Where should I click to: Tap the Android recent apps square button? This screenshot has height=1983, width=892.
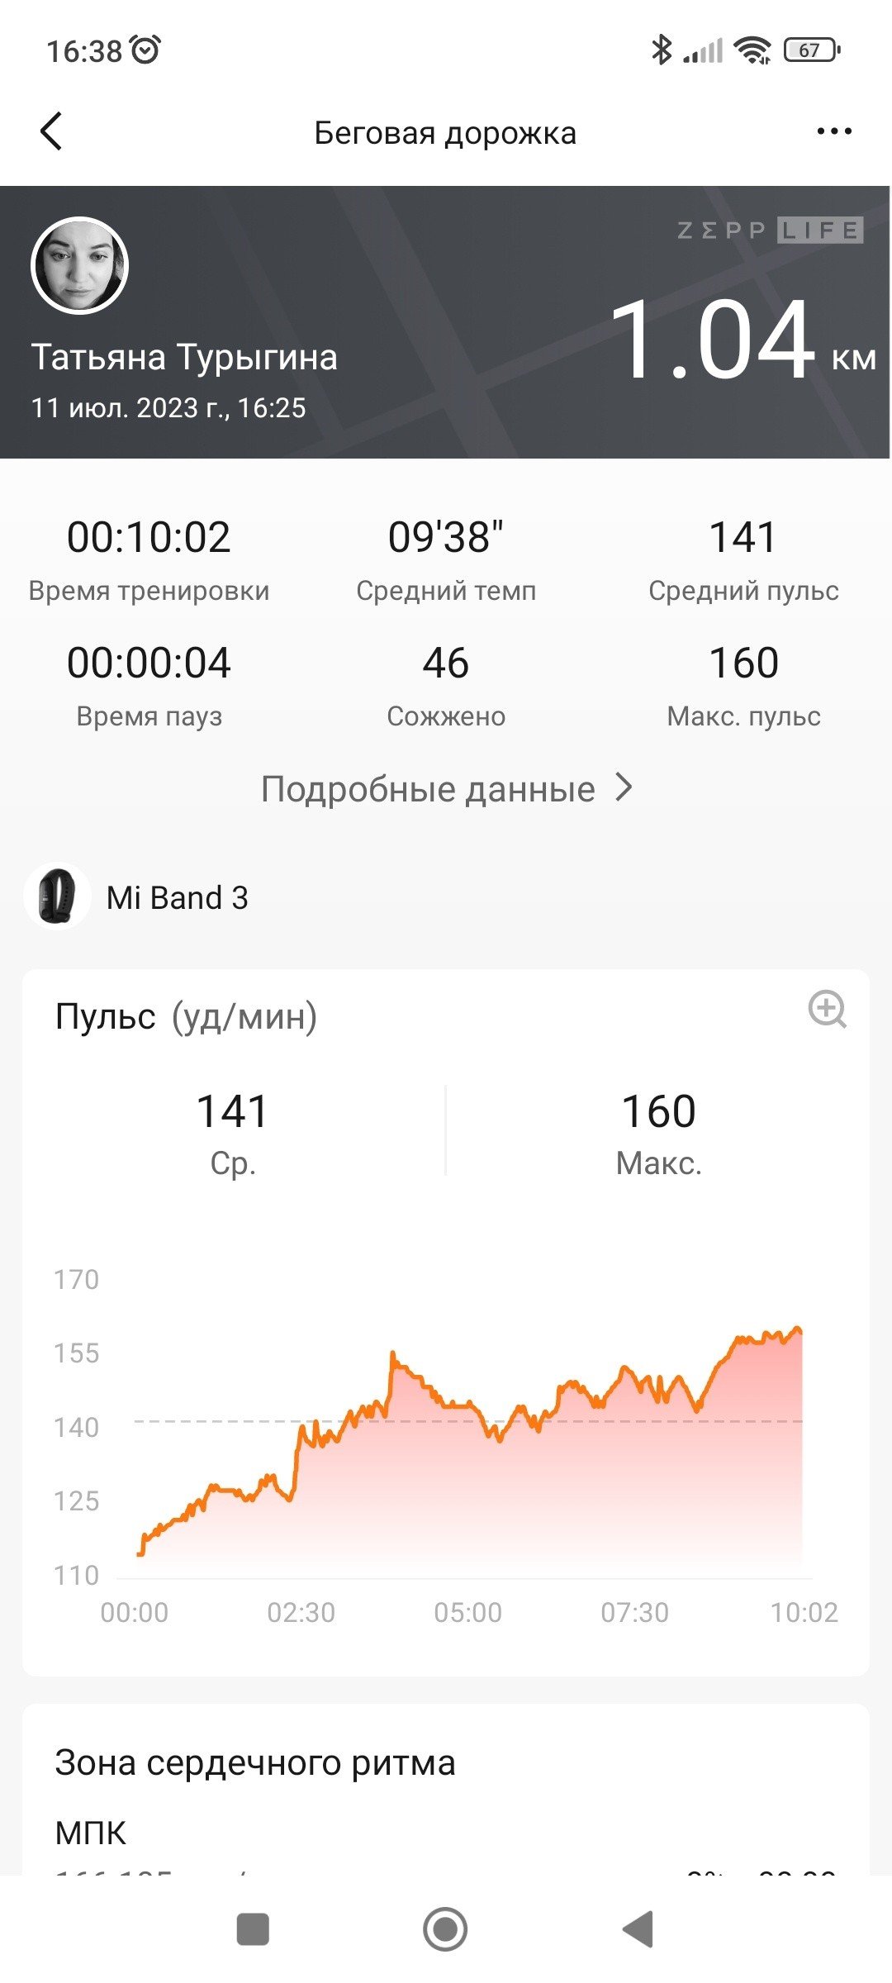[x=253, y=1929]
